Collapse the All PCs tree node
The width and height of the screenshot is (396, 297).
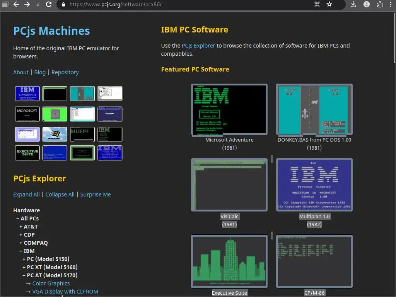[27, 218]
